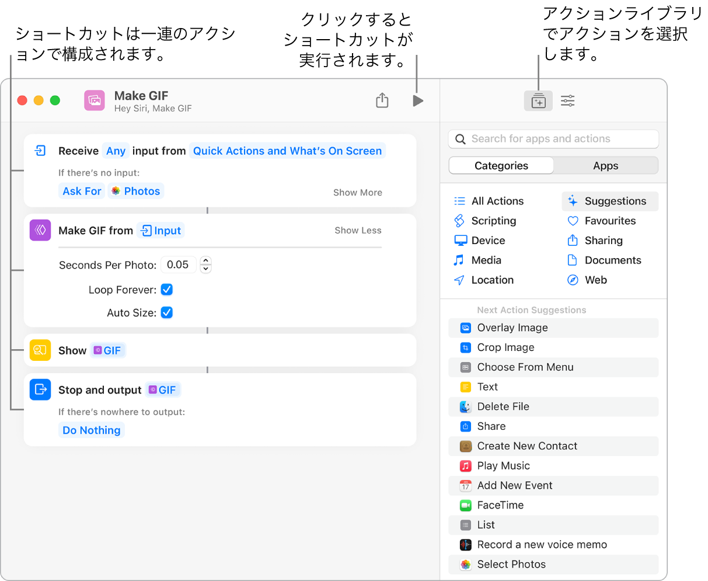Add the Record a new voice memo action
Image resolution: width=708 pixels, height=581 pixels.
click(x=542, y=545)
